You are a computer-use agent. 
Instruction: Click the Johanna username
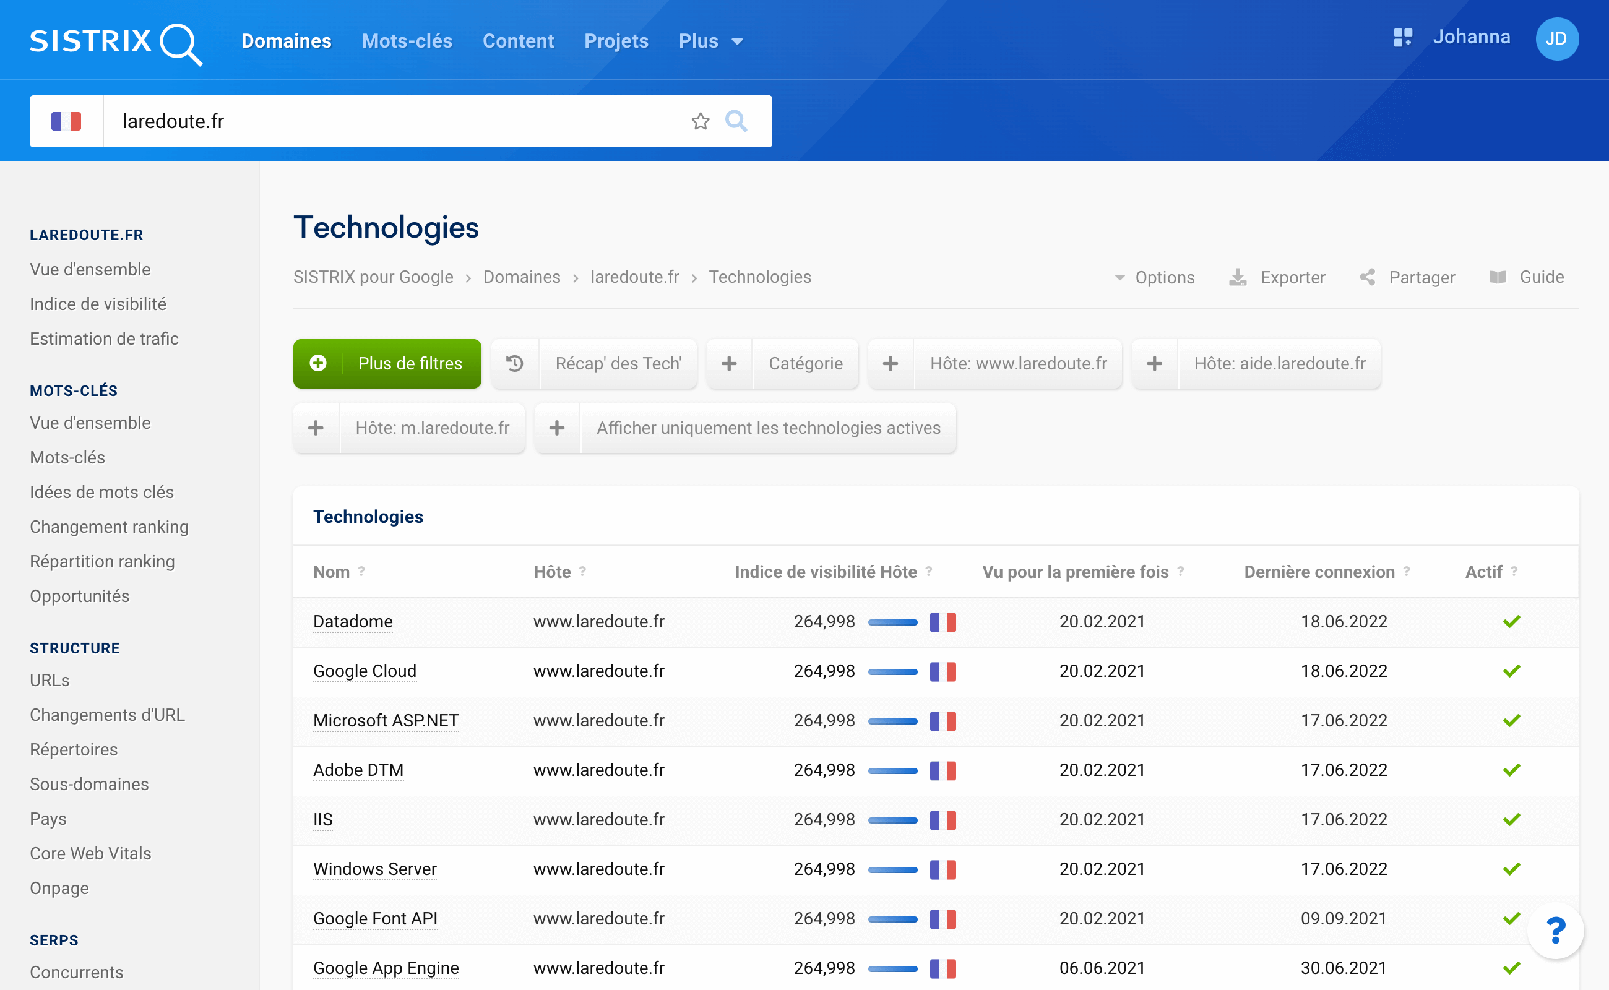1472,37
